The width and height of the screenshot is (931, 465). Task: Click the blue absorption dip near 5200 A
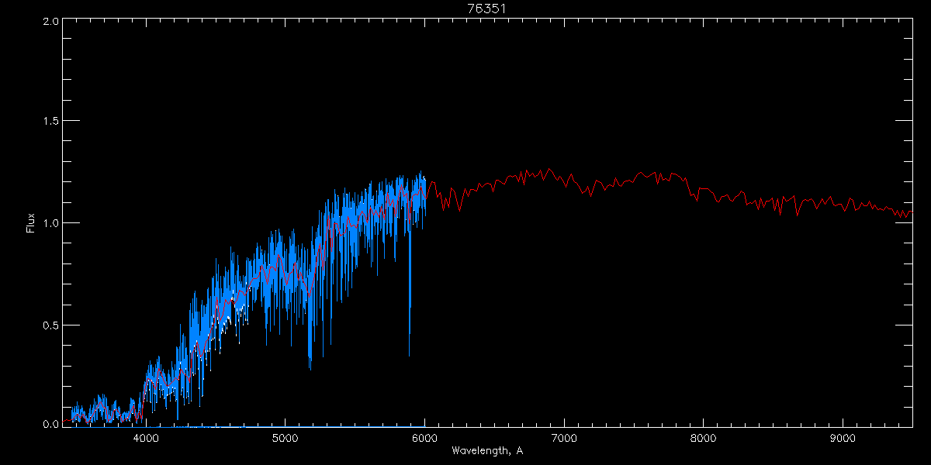[x=310, y=333]
